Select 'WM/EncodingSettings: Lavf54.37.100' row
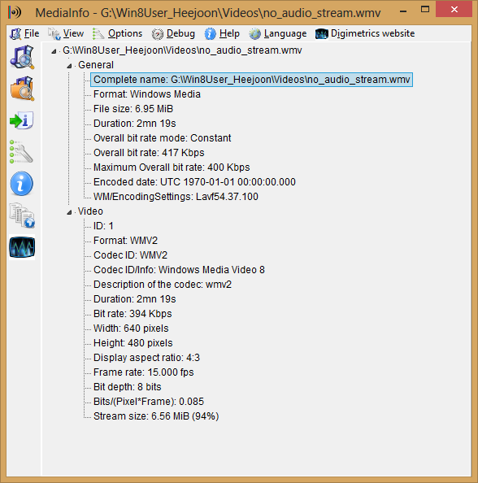The width and height of the screenshot is (478, 483). [x=176, y=197]
